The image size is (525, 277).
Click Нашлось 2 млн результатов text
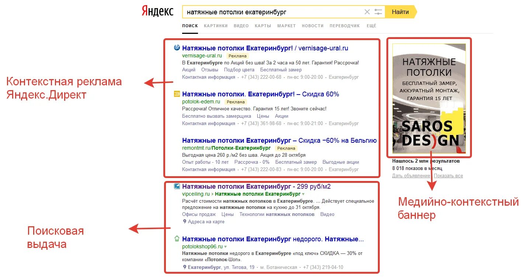pos(426,161)
